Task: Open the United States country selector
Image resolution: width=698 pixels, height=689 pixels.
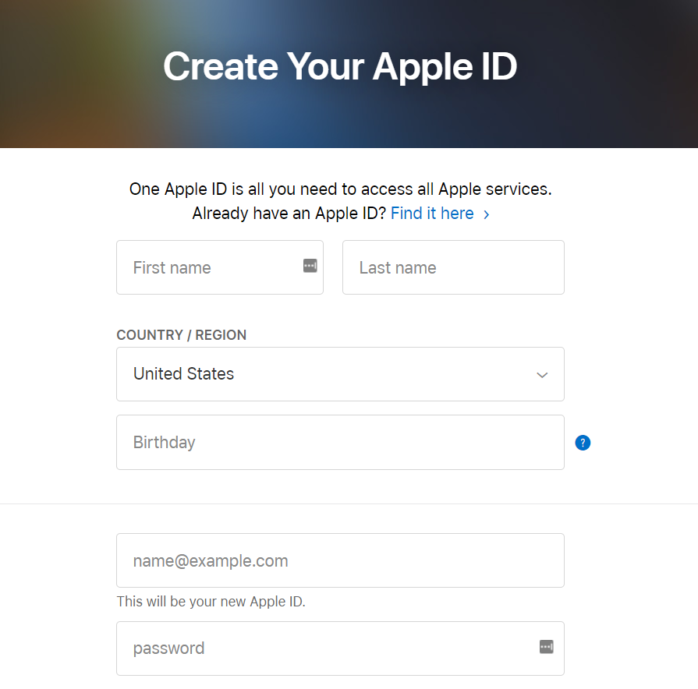Action: click(x=341, y=374)
